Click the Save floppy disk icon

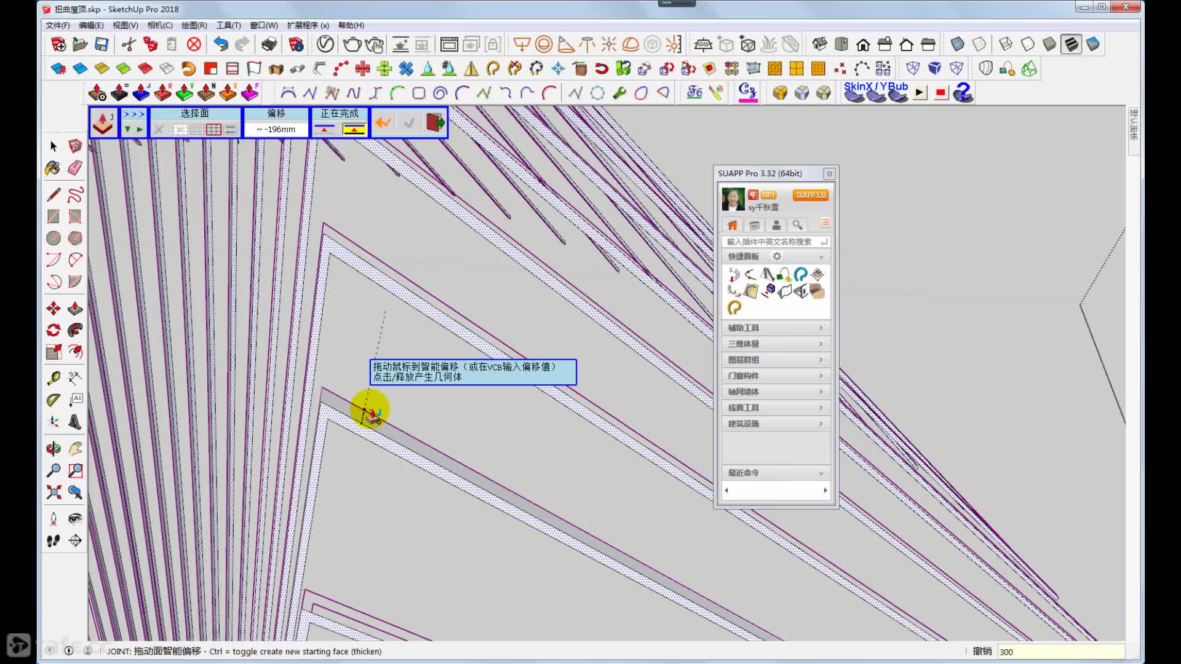click(x=101, y=44)
